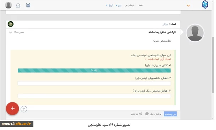Open the friends group icon
The width and height of the screenshot is (216, 130).
tap(28, 5)
